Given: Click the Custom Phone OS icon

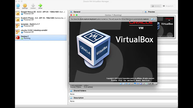Looking at the screenshot, I should 17,19.
